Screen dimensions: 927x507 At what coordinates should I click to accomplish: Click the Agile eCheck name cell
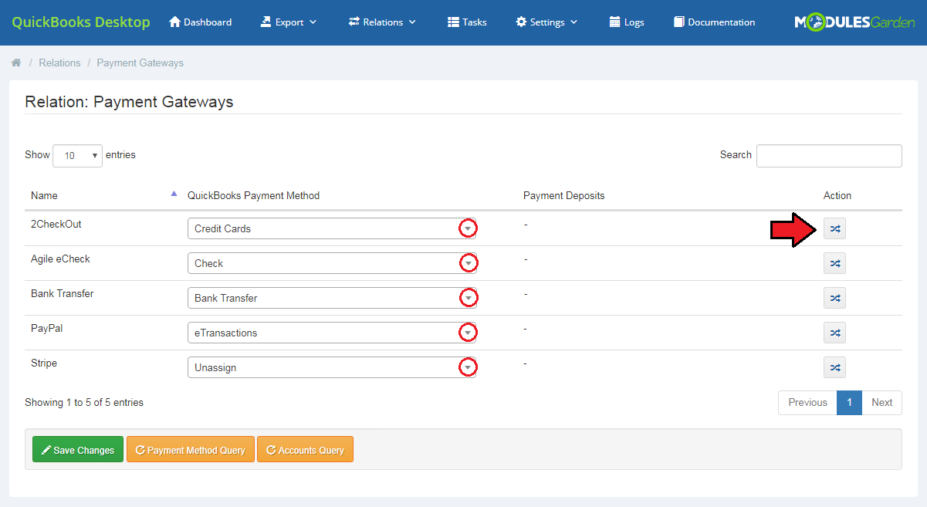60,259
